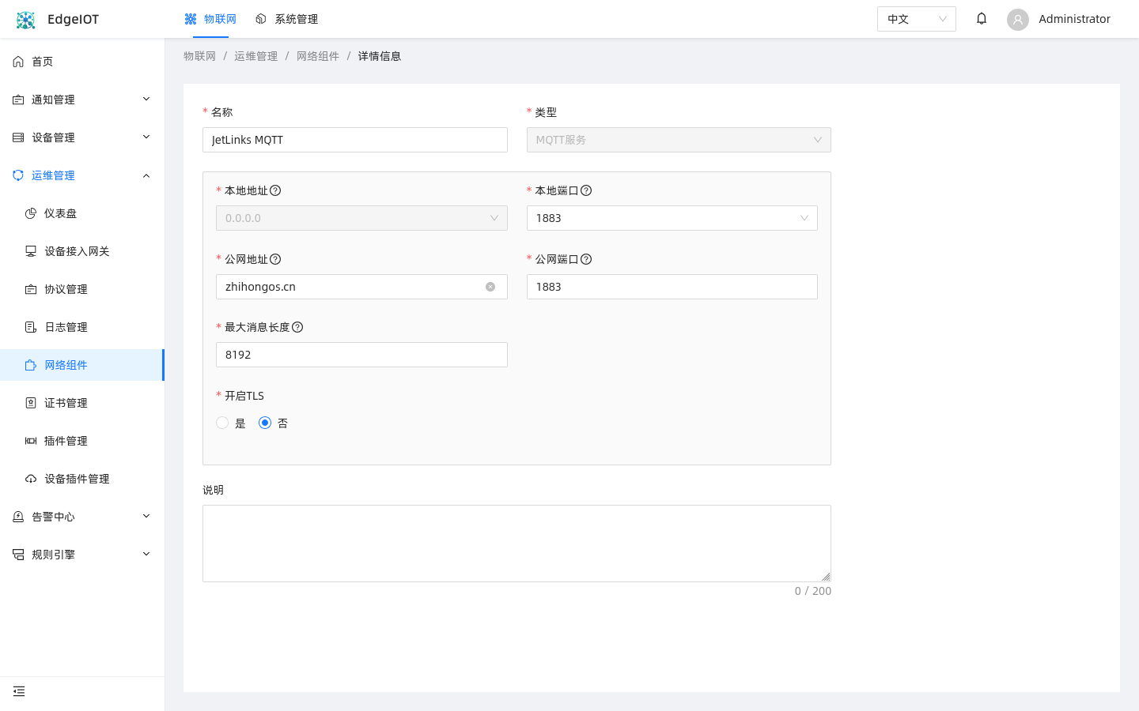This screenshot has height=711, width=1139.
Task: Click the 设备接入网关 gateway icon
Action: point(31,251)
